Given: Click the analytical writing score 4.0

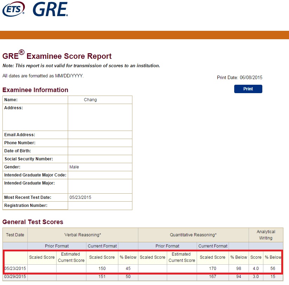Looking at the screenshot, I should tap(256, 269).
